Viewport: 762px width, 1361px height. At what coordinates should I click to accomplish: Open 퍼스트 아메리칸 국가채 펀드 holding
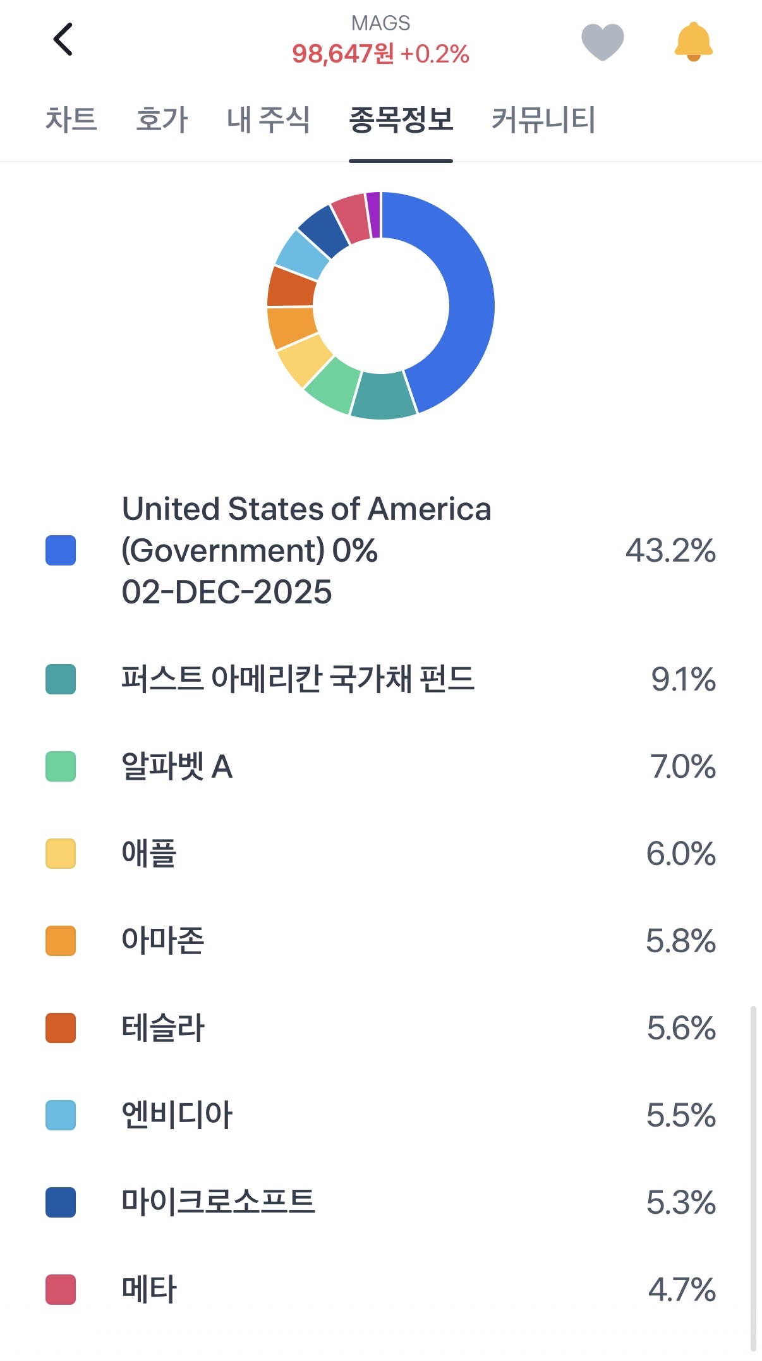click(x=298, y=679)
